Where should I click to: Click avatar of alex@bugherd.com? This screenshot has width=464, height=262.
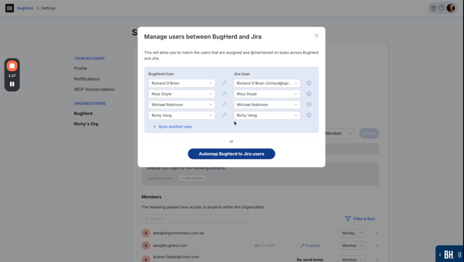146,246
